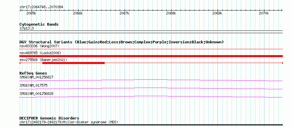Click the magenta SMG6|NM_001256828 gene line
Image resolution: width=292 pixels, height=127 pixels.
point(151,97)
